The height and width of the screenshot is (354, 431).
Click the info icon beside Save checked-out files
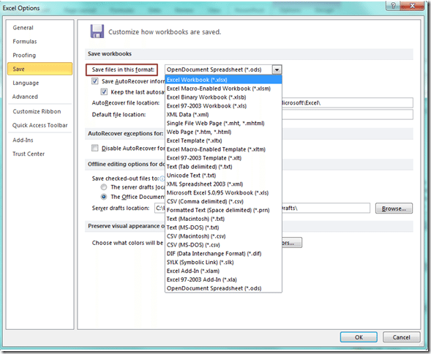[x=162, y=178]
